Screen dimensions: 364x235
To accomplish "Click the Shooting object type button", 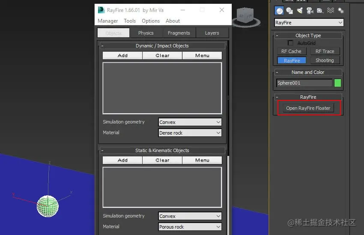I will (325, 60).
